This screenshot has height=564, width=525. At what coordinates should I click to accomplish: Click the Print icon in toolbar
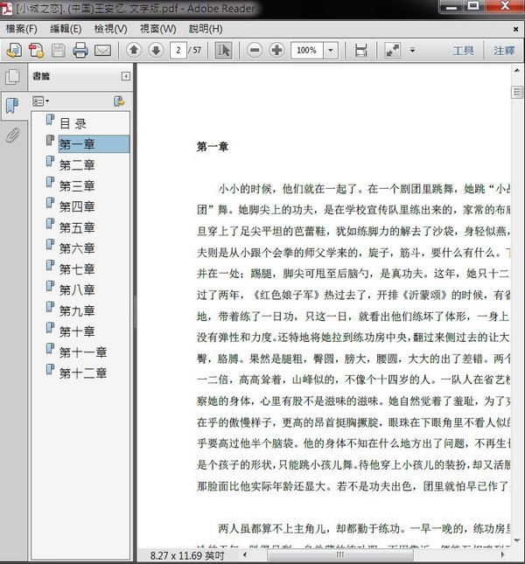click(x=80, y=50)
